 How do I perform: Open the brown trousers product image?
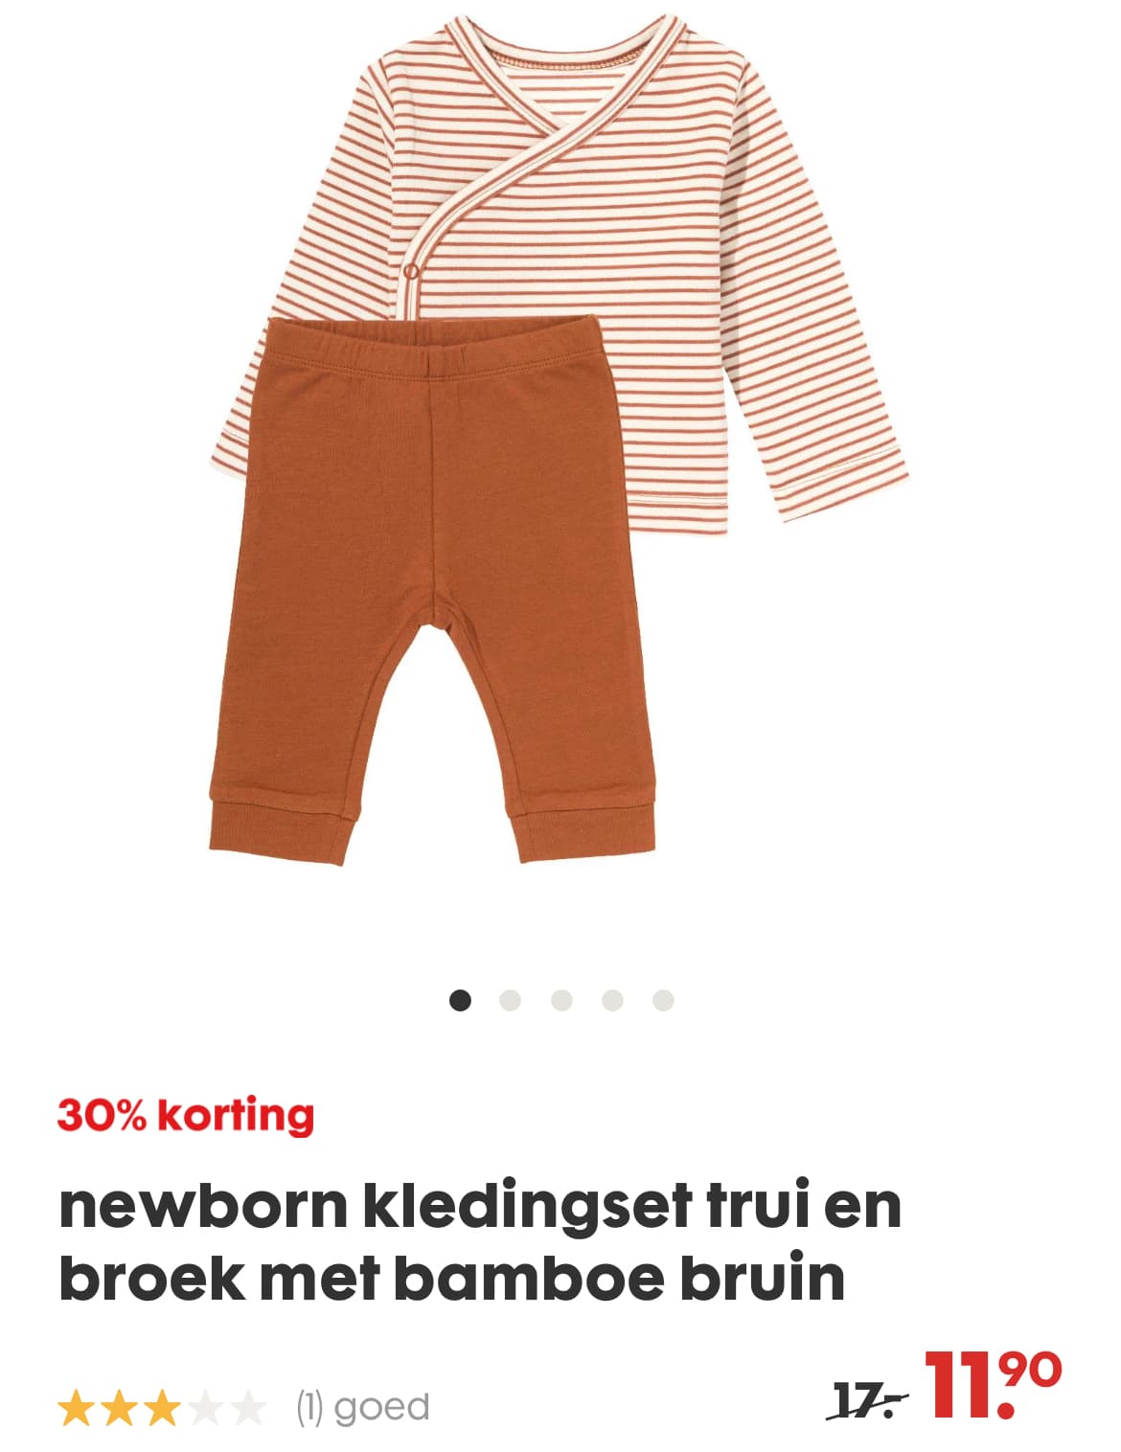(432, 591)
